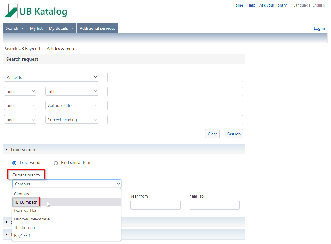The image size is (331, 244).
Task: Select Find similar terms radio button
Action: (56, 163)
